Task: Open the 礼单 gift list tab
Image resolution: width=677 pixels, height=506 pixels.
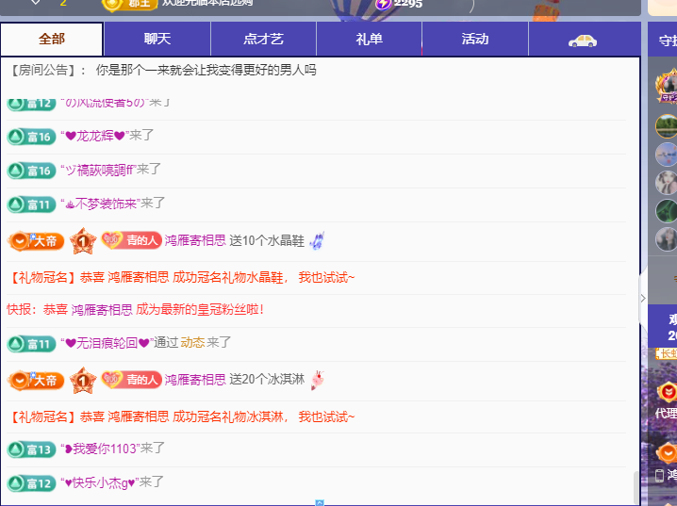Action: (370, 40)
